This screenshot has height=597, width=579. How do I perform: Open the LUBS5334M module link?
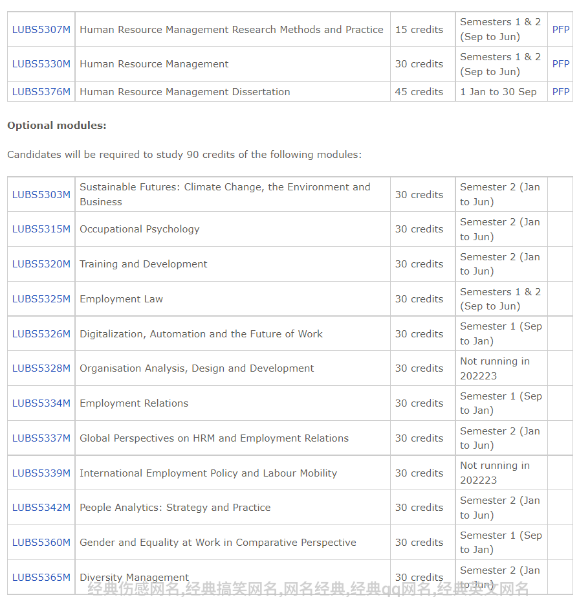click(41, 403)
